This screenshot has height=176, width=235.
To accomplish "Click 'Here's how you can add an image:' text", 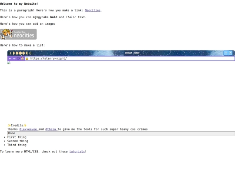I will [27, 24].
